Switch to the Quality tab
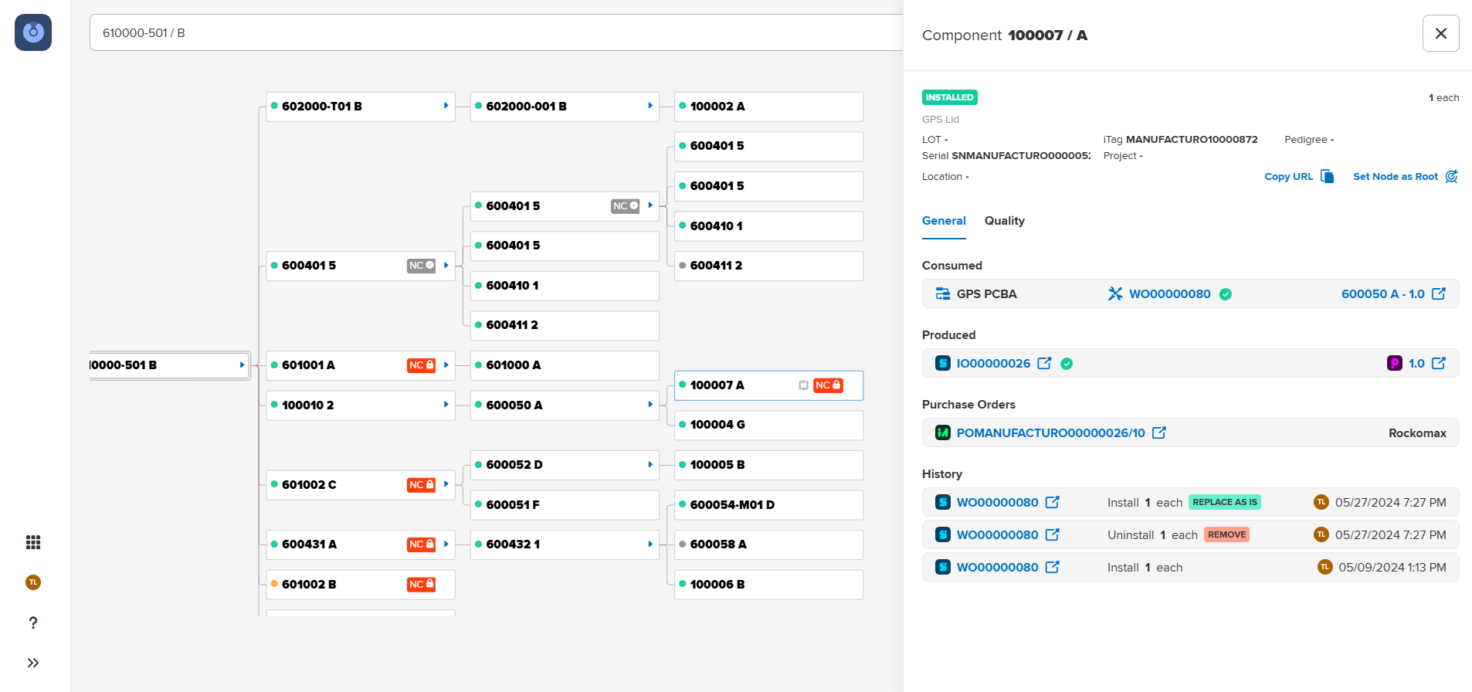The height and width of the screenshot is (692, 1472). point(1004,221)
